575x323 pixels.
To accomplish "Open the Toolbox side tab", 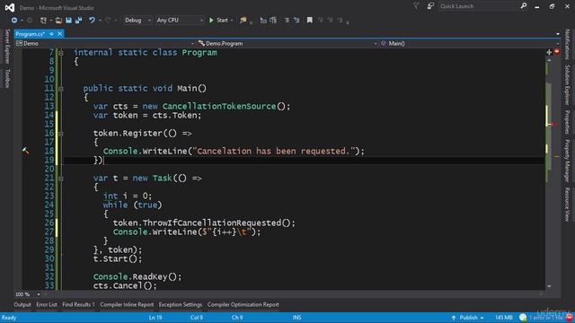I will coord(7,78).
